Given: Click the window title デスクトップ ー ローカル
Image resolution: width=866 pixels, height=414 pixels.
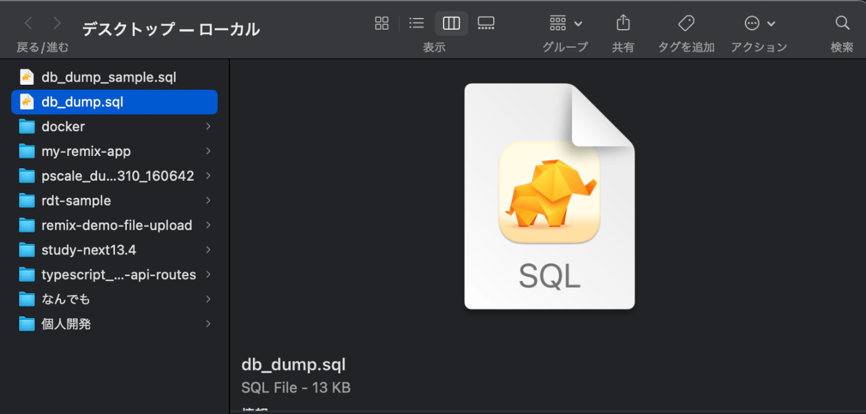Looking at the screenshot, I should (171, 29).
